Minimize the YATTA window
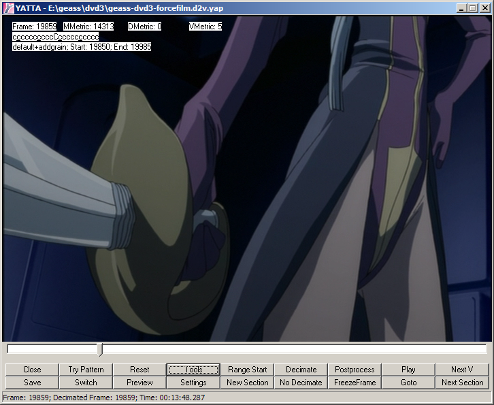 [x=461, y=8]
